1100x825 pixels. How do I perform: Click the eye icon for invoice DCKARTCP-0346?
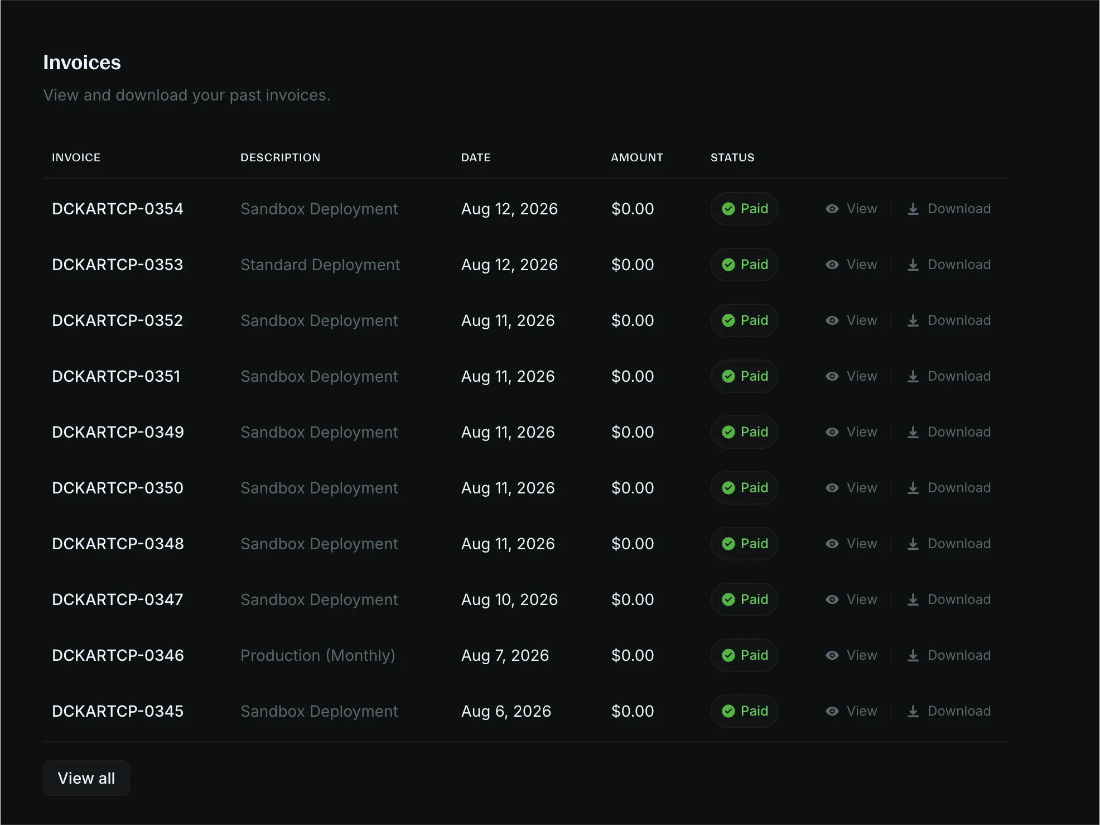pyautogui.click(x=832, y=655)
